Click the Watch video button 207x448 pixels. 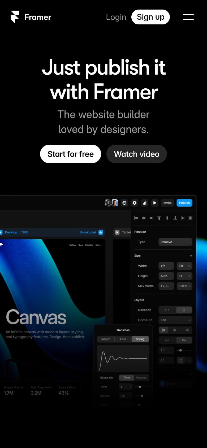point(137,154)
